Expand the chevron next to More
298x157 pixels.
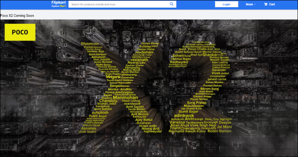[255, 4]
